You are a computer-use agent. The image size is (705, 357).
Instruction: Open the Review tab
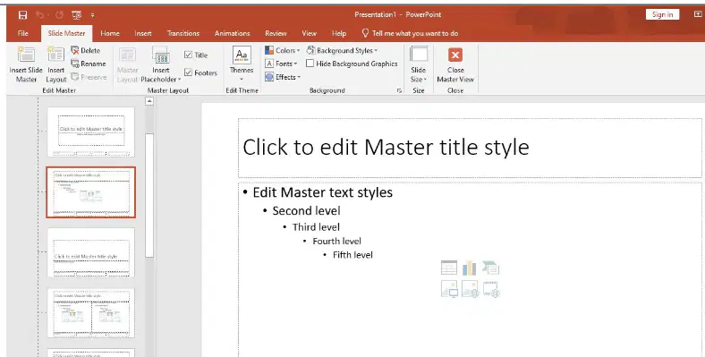point(276,33)
